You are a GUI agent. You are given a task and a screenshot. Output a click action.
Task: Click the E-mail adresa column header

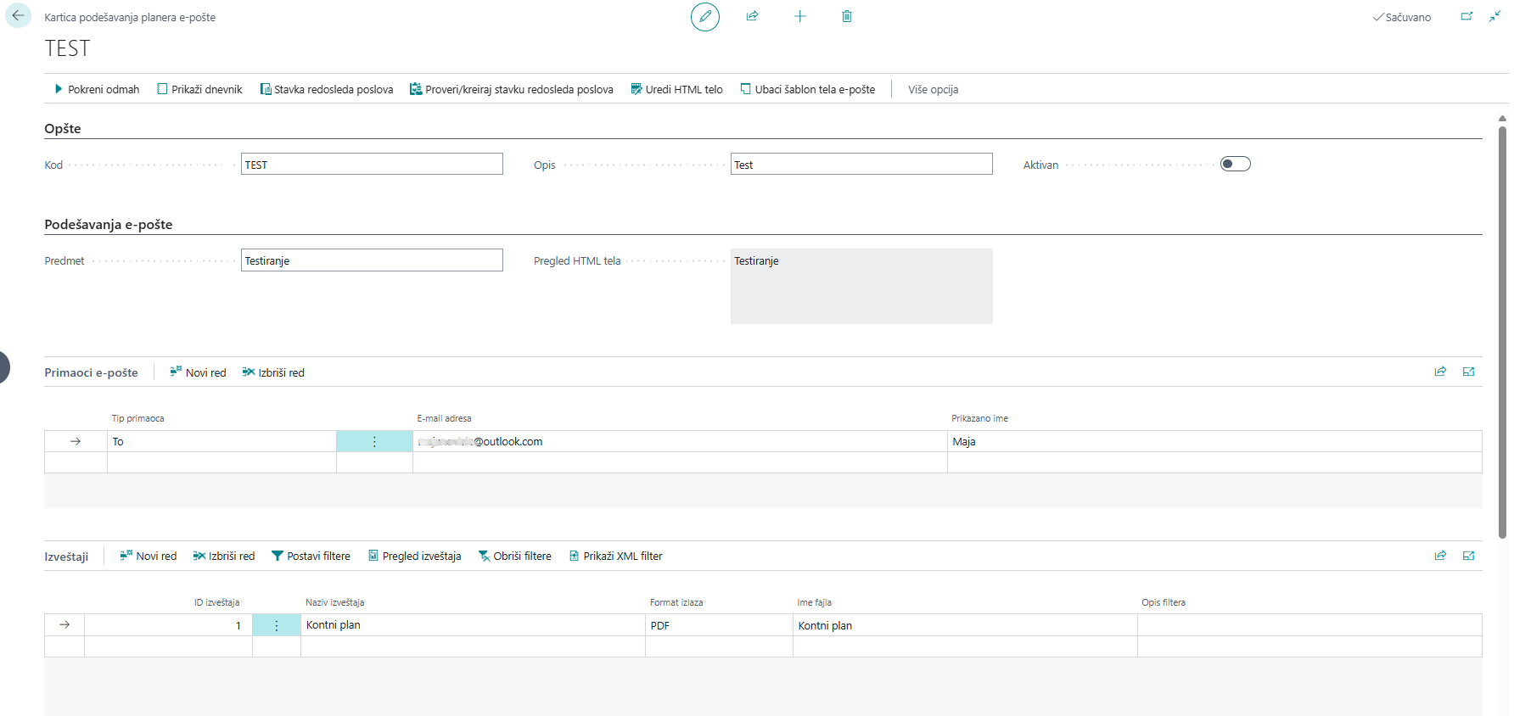444,418
